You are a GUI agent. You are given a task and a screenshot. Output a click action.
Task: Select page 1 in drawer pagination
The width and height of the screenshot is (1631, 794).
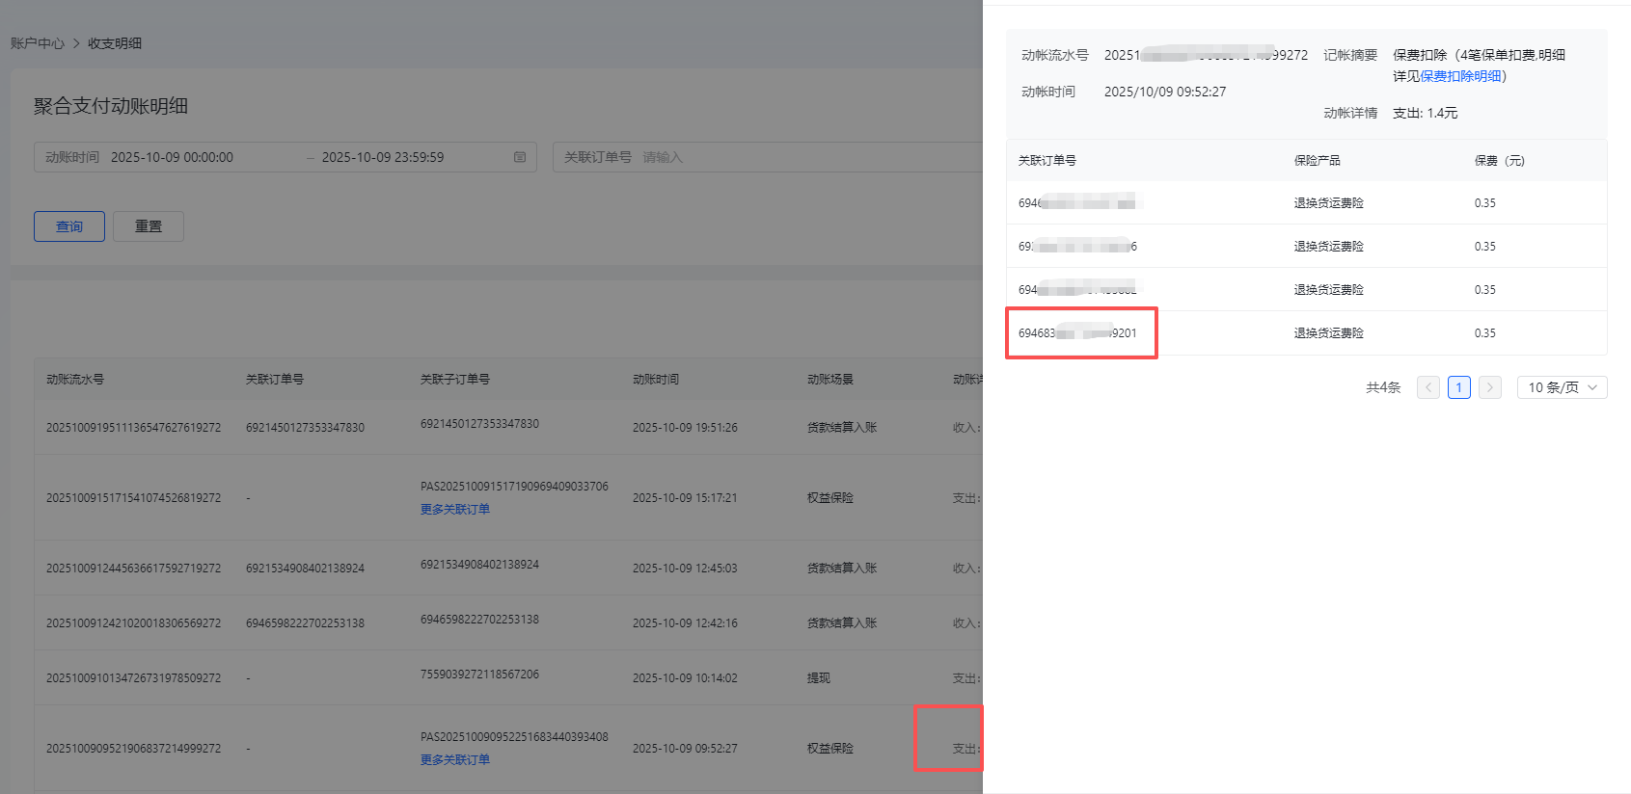coord(1459,387)
